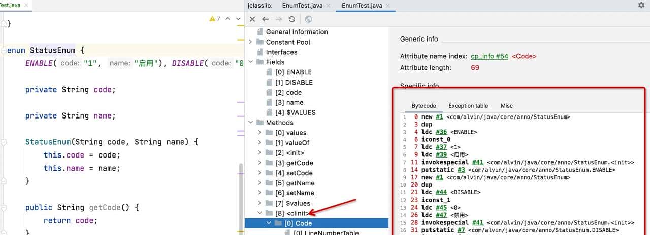Jump to next highlighted problem arrow
Viewport: 650px width, 235px height.
[x=238, y=19]
